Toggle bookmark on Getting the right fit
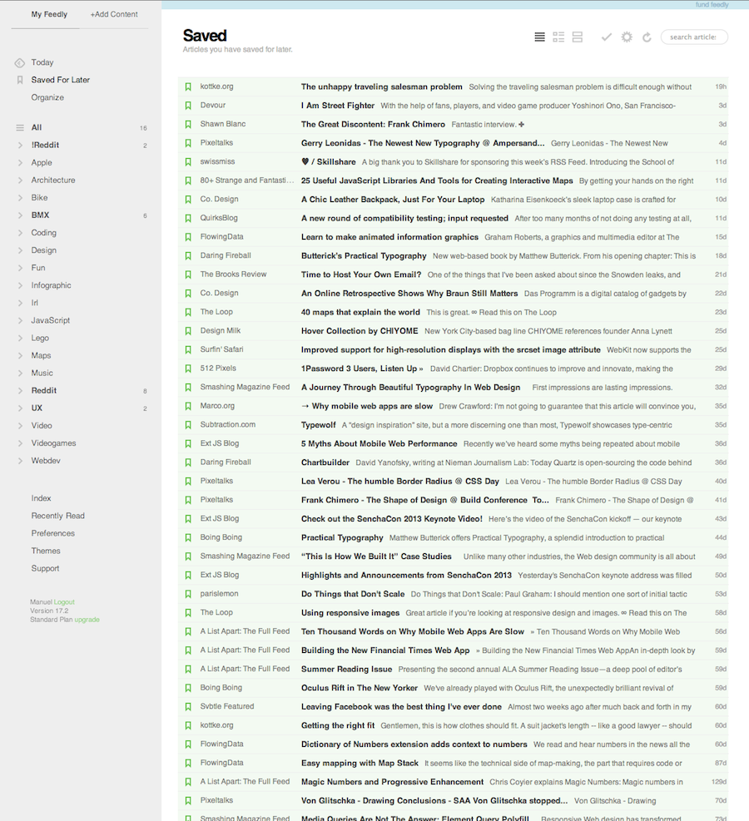Screen dimensions: 749x821 click(188, 725)
